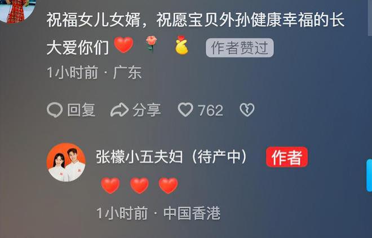Click the middle red heart in author reply
The image size is (372, 238).
pos(139,186)
